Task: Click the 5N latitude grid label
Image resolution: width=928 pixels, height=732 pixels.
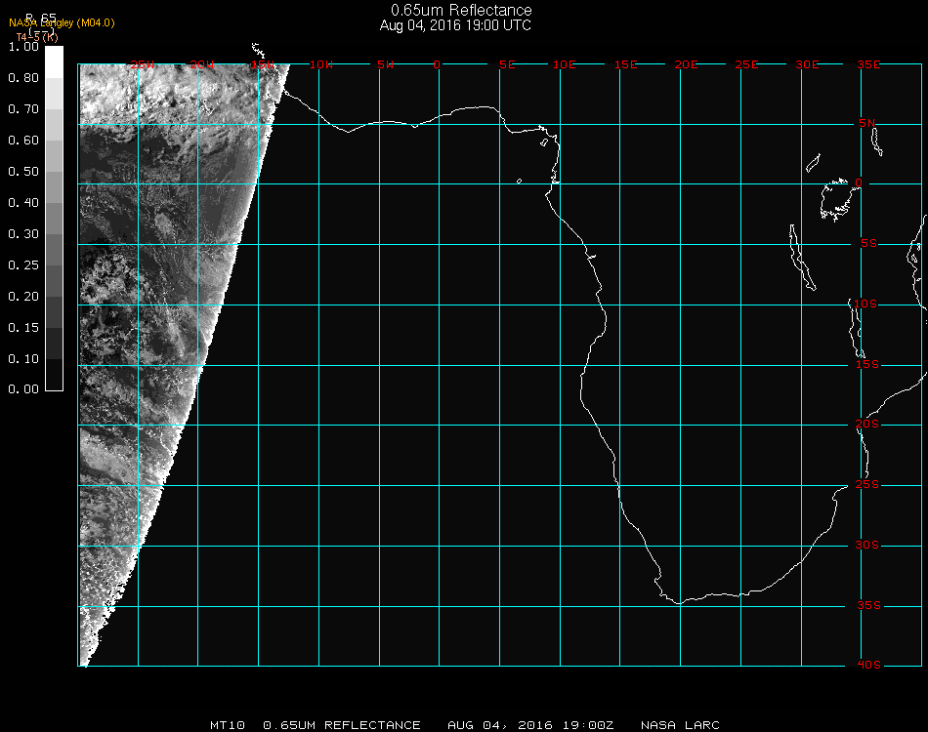Action: (866, 123)
